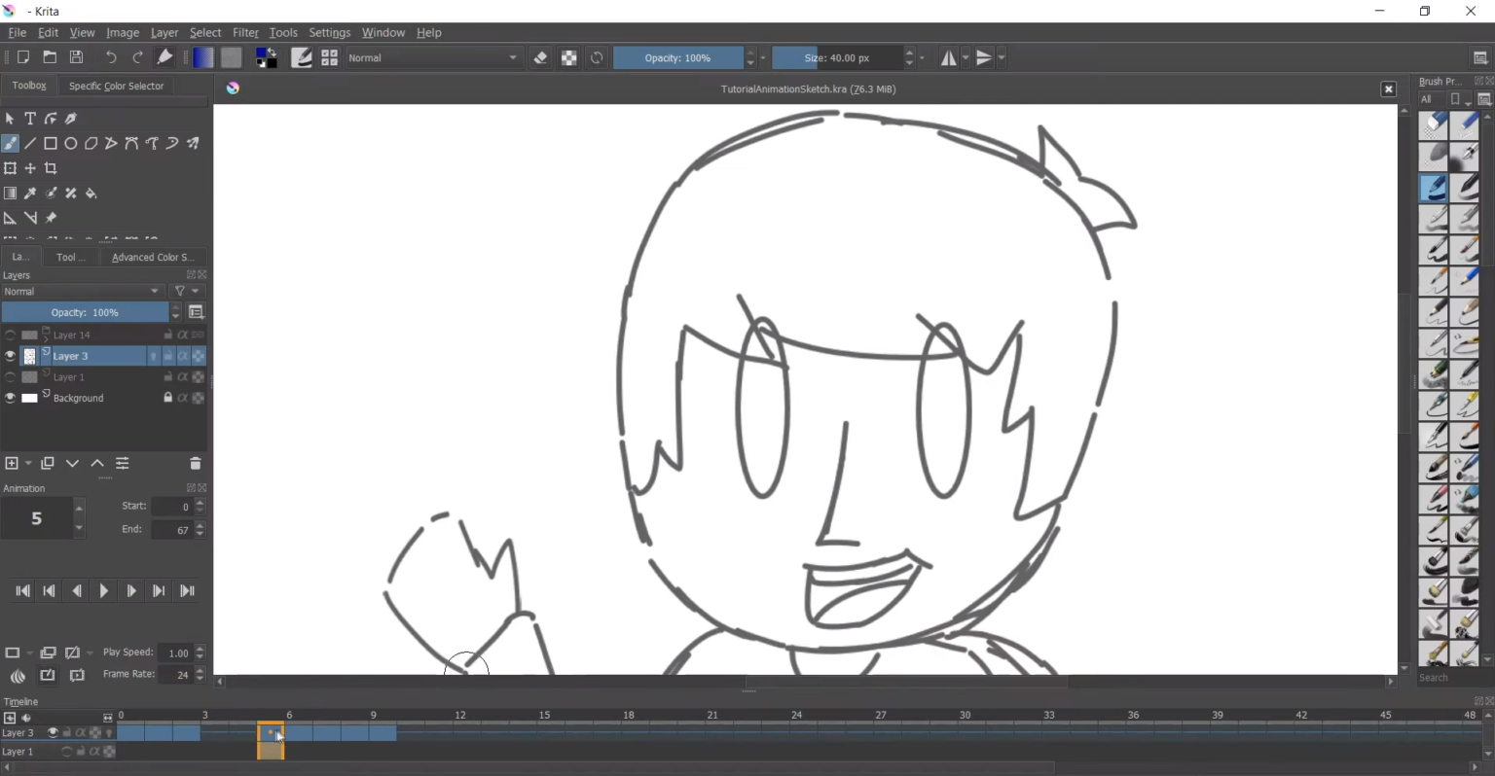Enable the Eraser mode on the toolbar

click(541, 57)
